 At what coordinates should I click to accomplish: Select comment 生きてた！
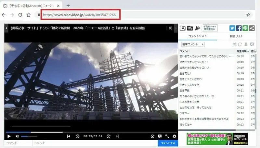coord(186,73)
